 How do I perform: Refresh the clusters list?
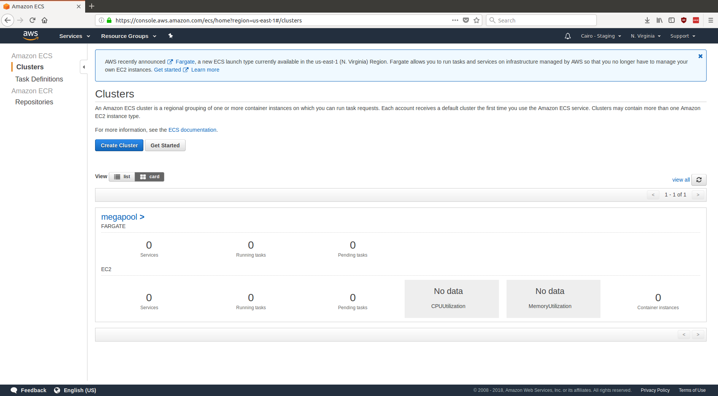pos(699,180)
